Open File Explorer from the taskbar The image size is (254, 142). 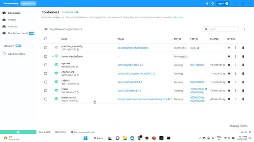coord(125,138)
